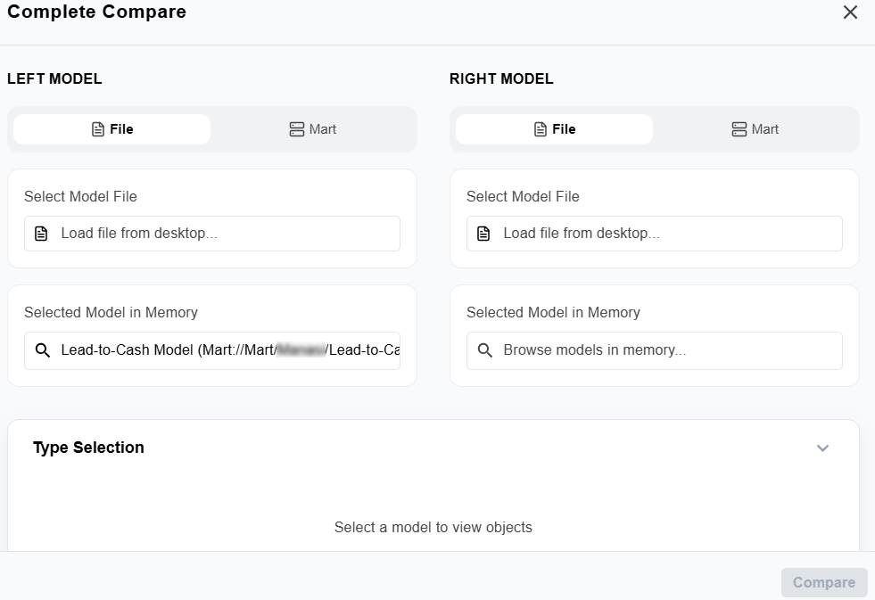Click the server icon in Right Model Mart tab
This screenshot has width=875, height=600.
tap(739, 129)
